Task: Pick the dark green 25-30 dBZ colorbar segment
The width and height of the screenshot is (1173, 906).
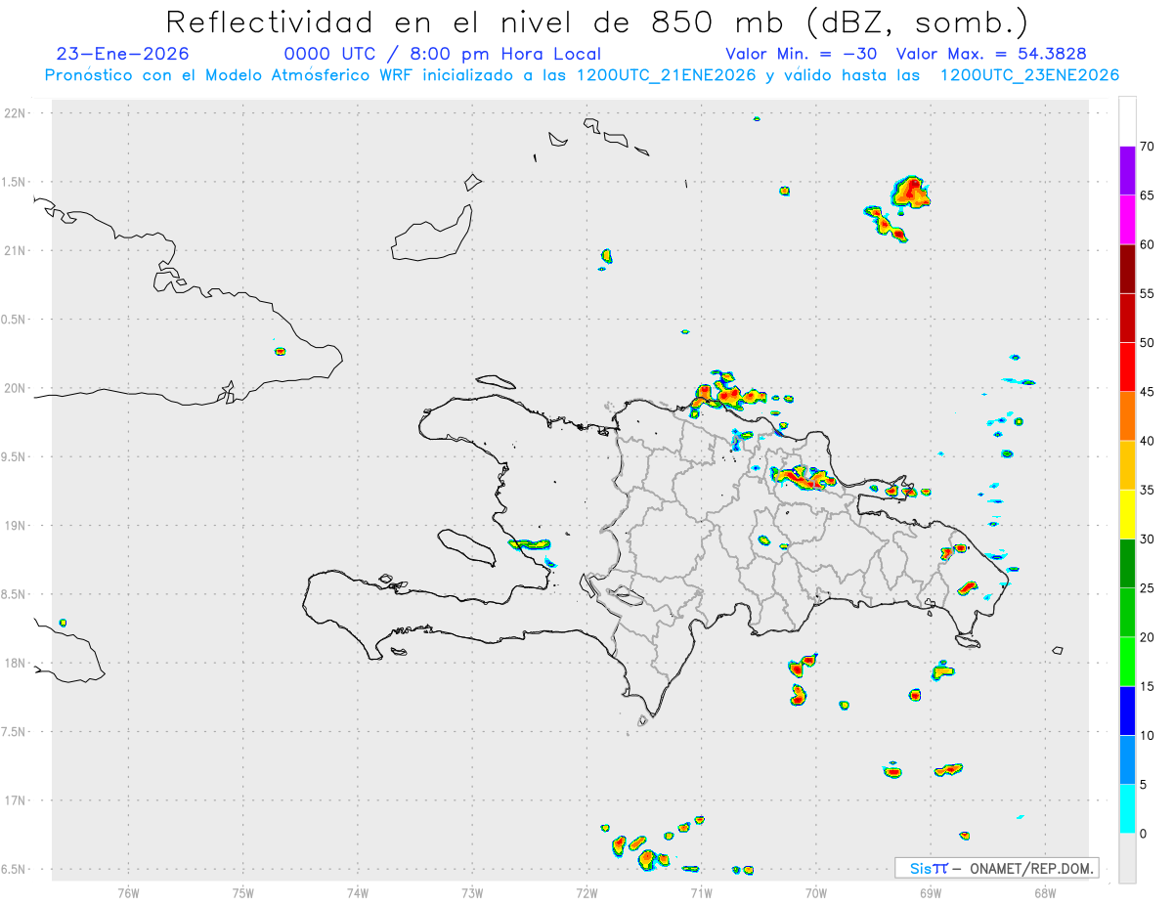Action: click(x=1127, y=564)
